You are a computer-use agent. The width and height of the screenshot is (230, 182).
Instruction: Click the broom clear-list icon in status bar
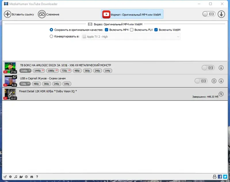click(x=5, y=177)
